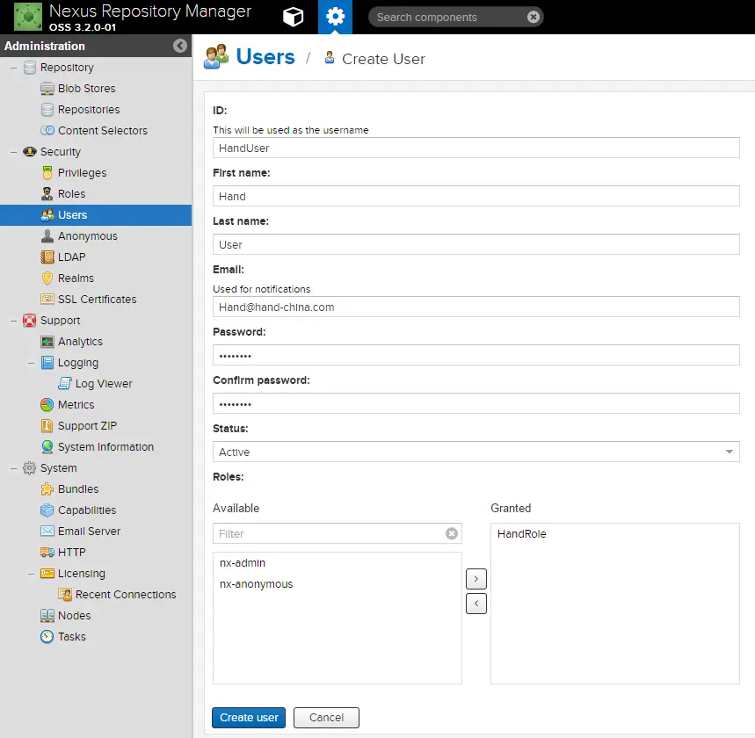
Task: Click the Nodes icon in sidebar
Action: 47,616
